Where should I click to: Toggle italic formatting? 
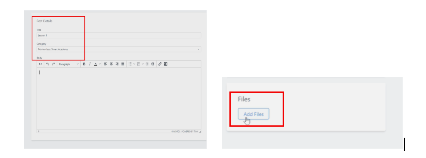point(90,64)
